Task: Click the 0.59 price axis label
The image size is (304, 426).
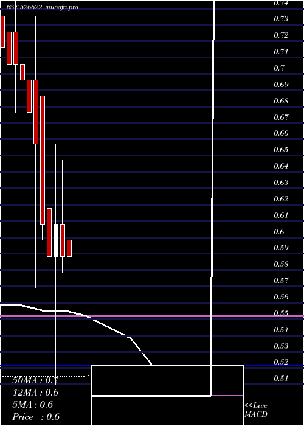Action: coord(281,248)
